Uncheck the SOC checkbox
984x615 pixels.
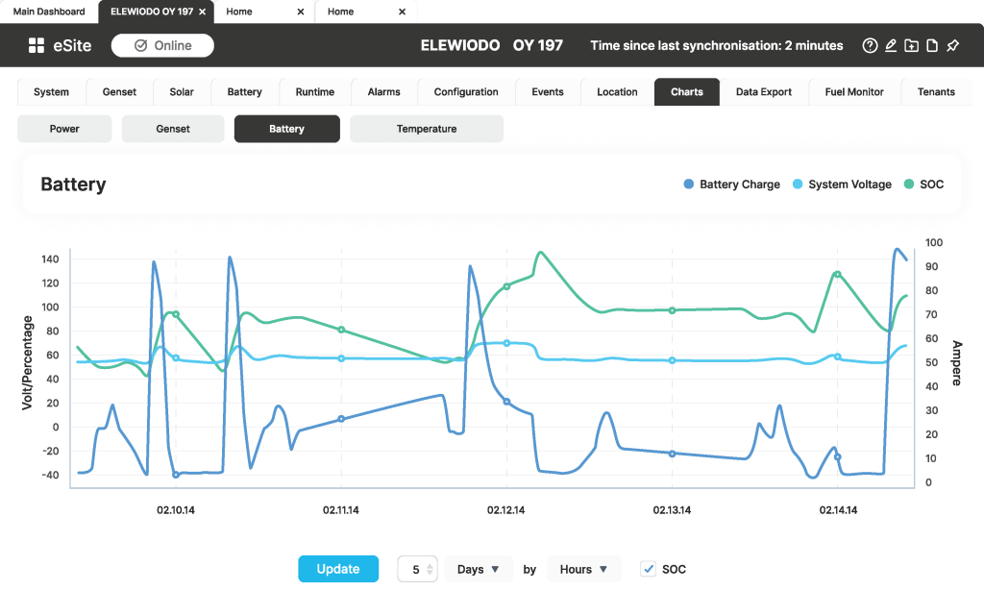pyautogui.click(x=649, y=569)
